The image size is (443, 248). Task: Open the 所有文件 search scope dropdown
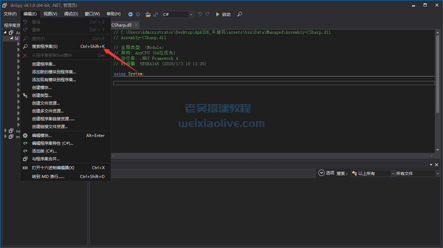(438, 174)
